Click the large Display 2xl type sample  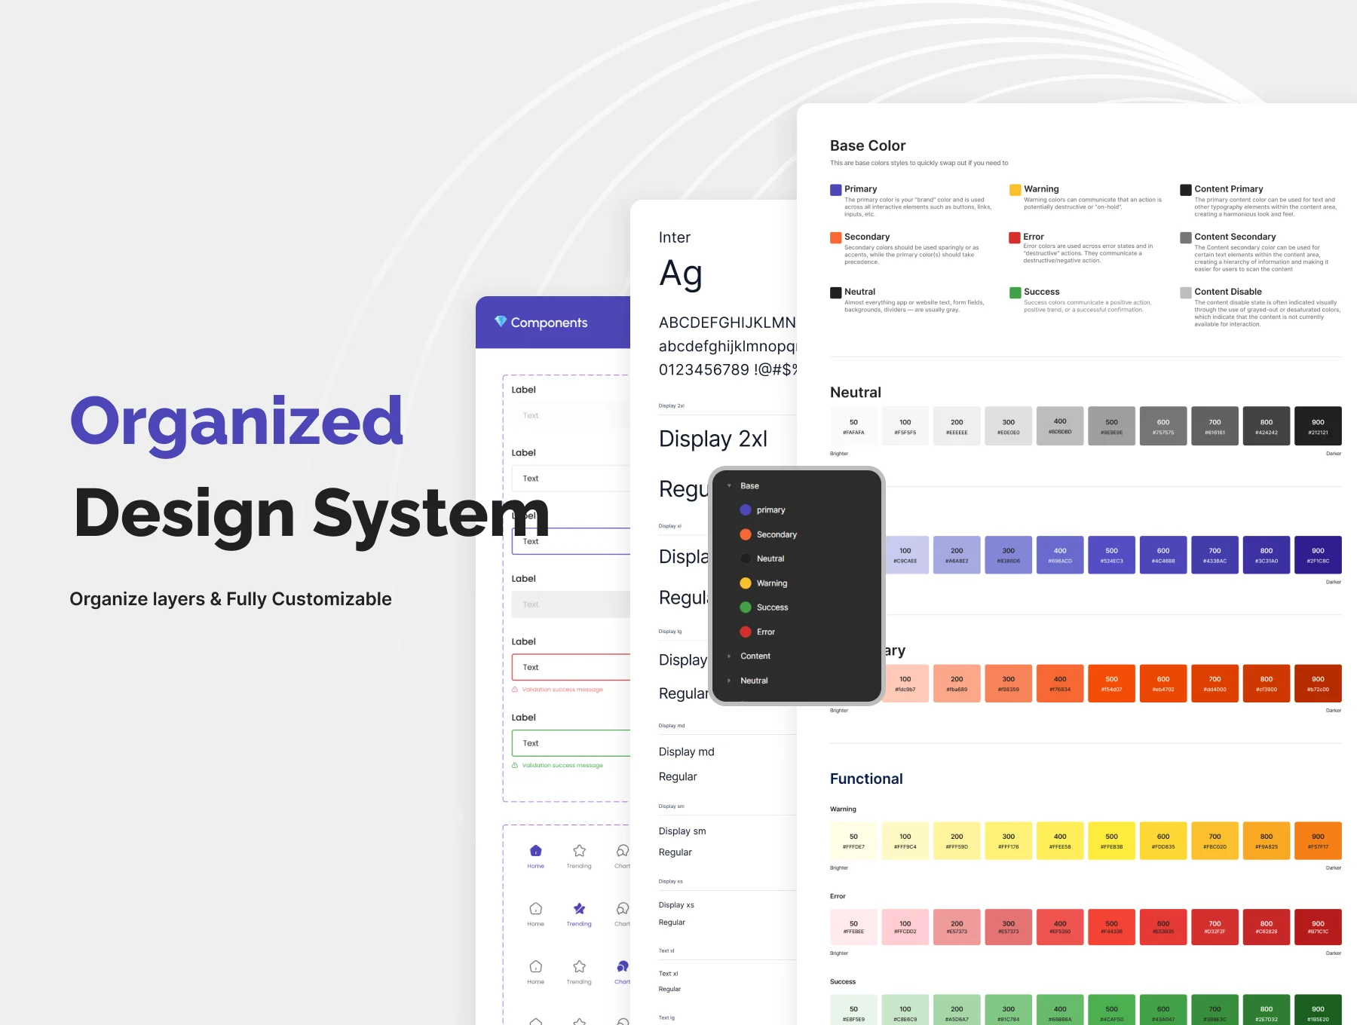pyautogui.click(x=713, y=439)
